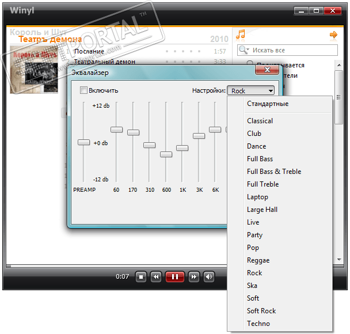This screenshot has width=350, height=334.
Task: Close the Эквалайзер dialog
Action: click(267, 70)
